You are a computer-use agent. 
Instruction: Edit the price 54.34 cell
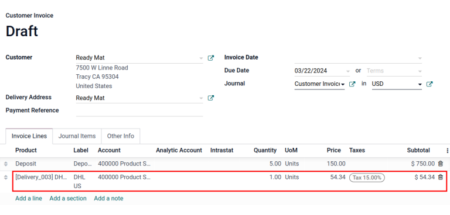(x=337, y=177)
